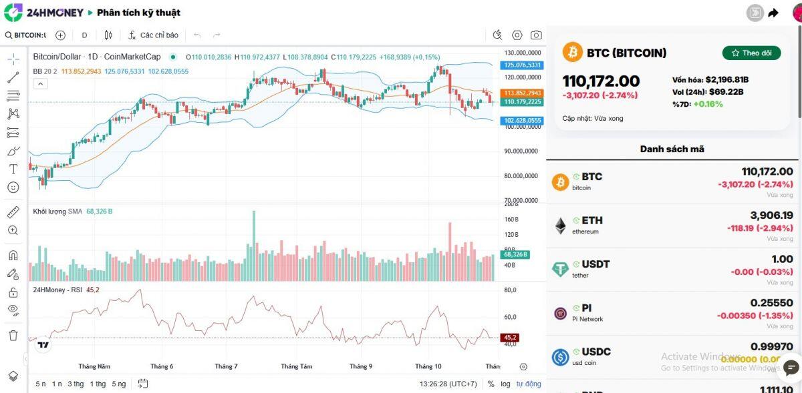Open the object tree layers icon

pos(13,376)
